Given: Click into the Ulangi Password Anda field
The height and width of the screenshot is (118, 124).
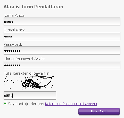Looking at the screenshot, I should [62, 65].
